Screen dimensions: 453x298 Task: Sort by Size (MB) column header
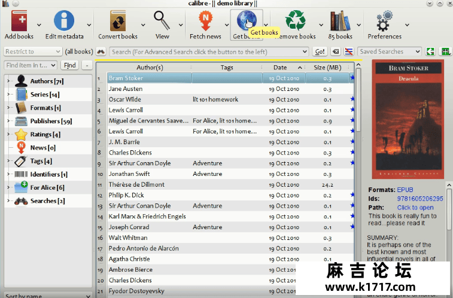coord(327,67)
